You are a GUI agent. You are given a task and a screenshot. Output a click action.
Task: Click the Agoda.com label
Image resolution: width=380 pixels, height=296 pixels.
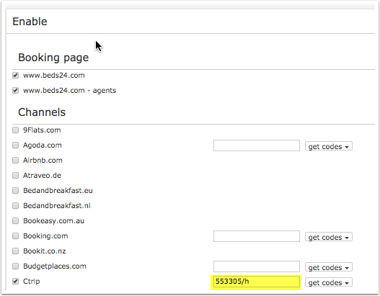(43, 145)
